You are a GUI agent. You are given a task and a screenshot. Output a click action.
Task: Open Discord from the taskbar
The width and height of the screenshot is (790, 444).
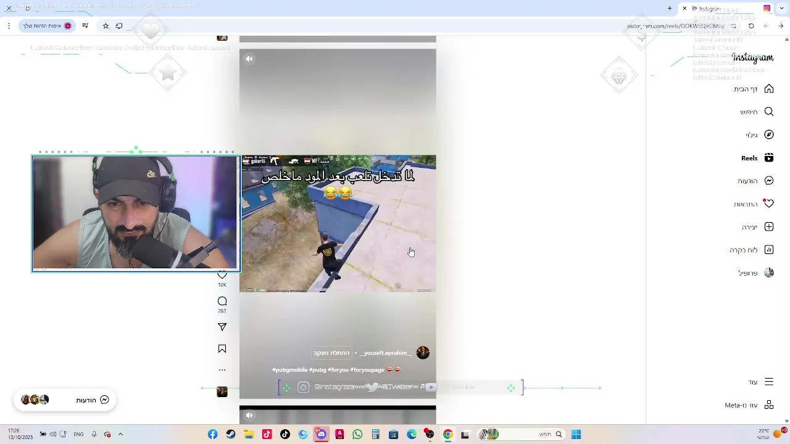click(x=321, y=434)
